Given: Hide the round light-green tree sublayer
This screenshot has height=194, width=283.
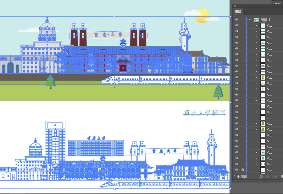Looking at the screenshot, I should click(237, 77).
